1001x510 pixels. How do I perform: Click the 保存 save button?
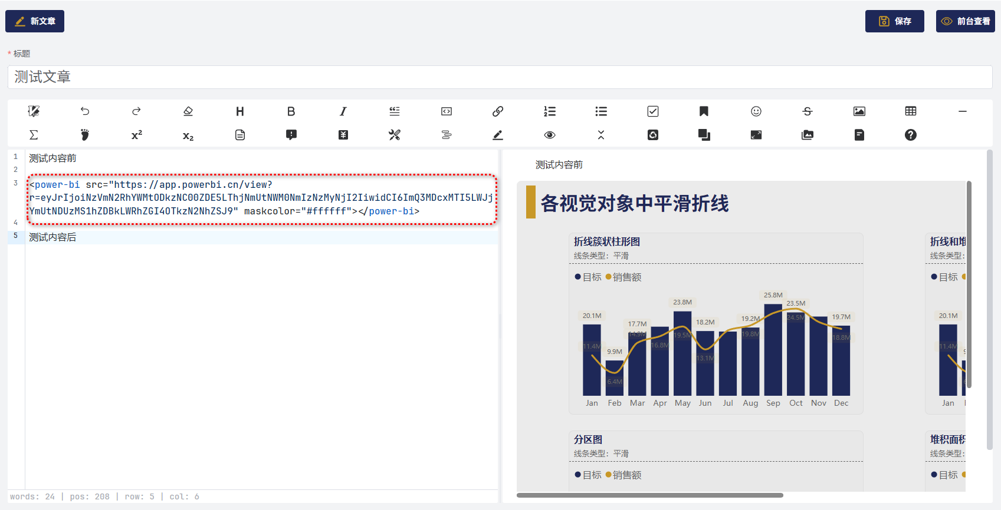(895, 21)
